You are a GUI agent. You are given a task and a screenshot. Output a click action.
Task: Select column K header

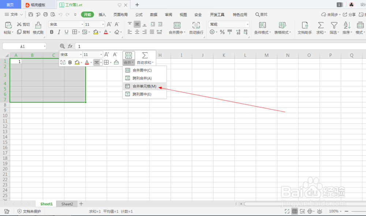click(224, 55)
